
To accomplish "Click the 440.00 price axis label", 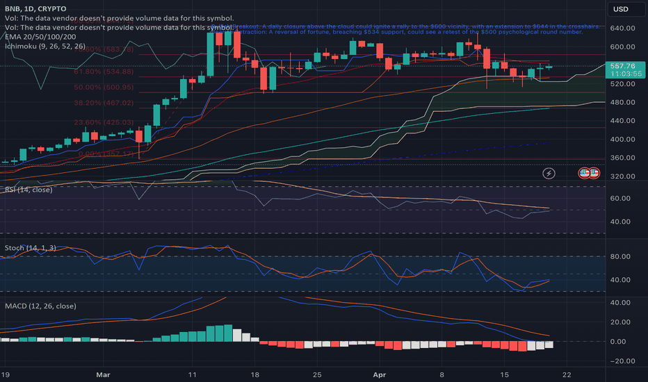I will point(623,121).
